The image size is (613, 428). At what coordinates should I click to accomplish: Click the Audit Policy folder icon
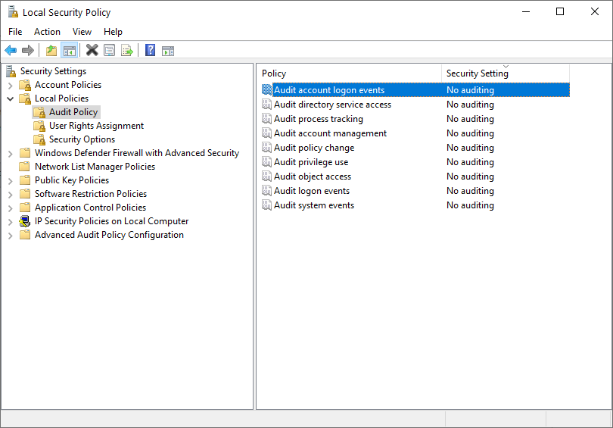39,112
